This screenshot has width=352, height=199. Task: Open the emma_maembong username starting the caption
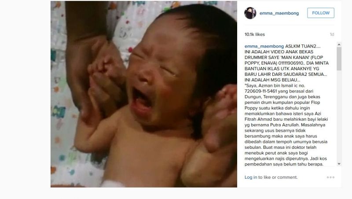(x=264, y=46)
